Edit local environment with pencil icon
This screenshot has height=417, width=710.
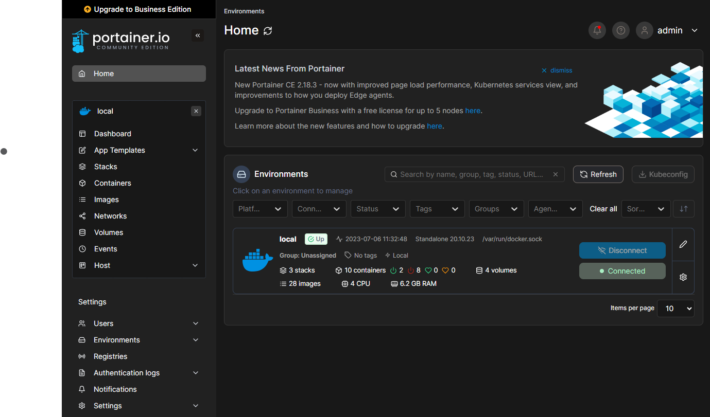(x=683, y=244)
